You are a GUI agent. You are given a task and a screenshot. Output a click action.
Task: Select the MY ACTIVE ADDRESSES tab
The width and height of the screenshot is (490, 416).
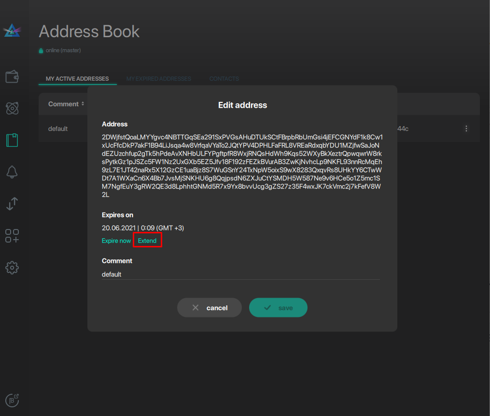coord(77,78)
